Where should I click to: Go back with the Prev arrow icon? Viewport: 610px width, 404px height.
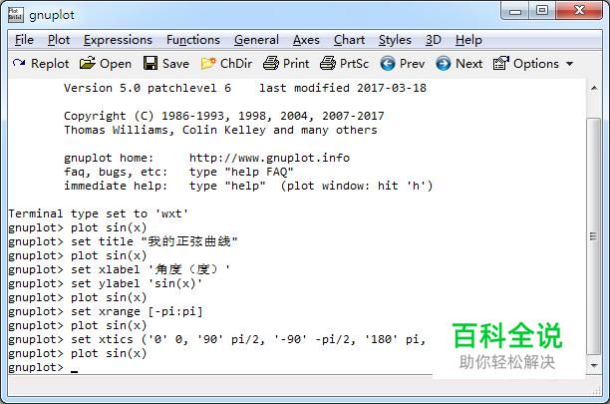click(388, 63)
